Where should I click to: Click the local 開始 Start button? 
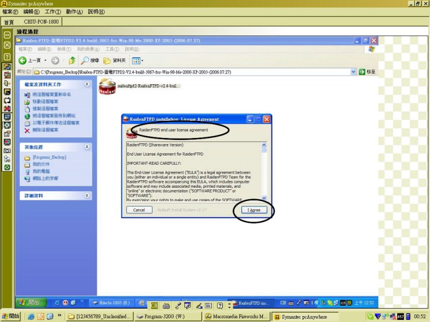click(x=11, y=316)
